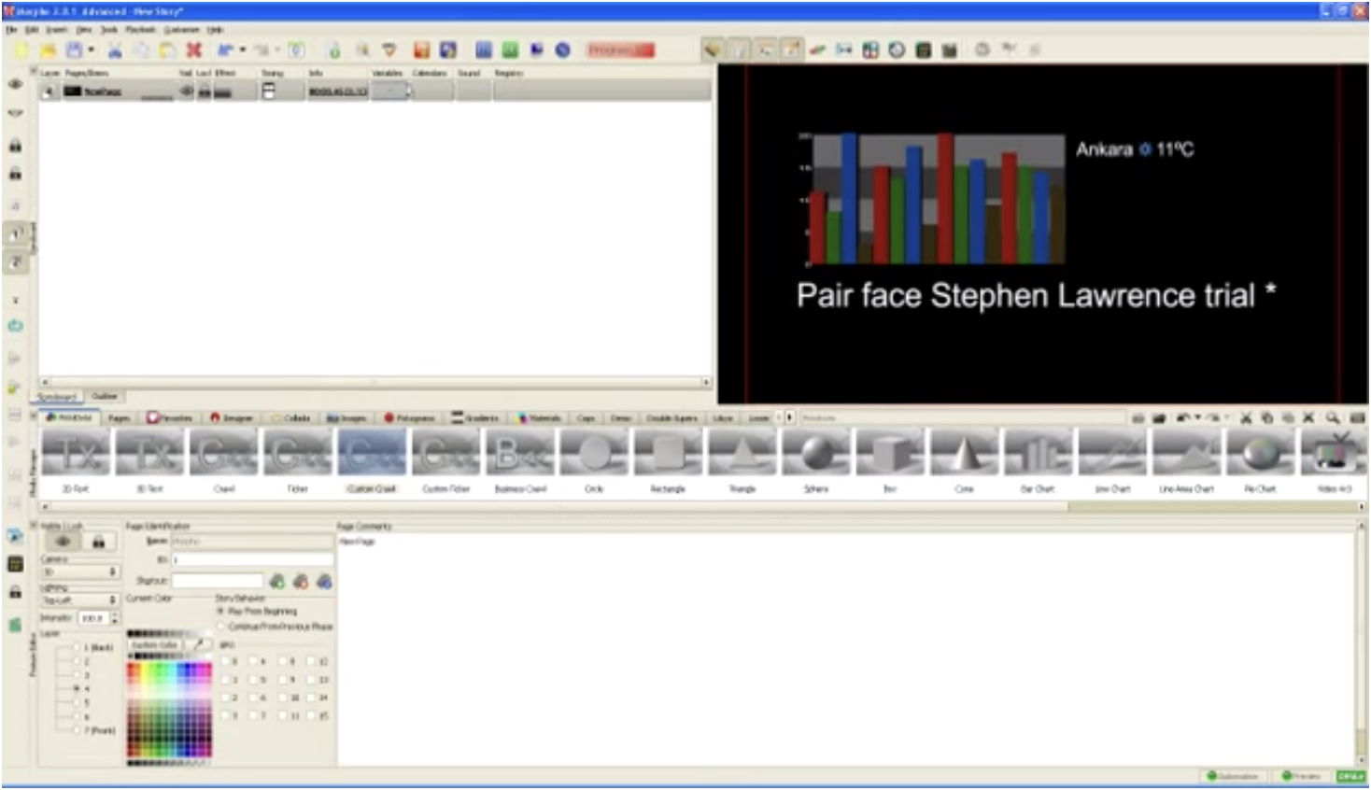Pick the Business Crawl primitive

(x=520, y=461)
